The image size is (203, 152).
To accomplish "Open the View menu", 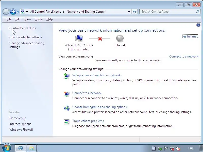I will [28, 19].
